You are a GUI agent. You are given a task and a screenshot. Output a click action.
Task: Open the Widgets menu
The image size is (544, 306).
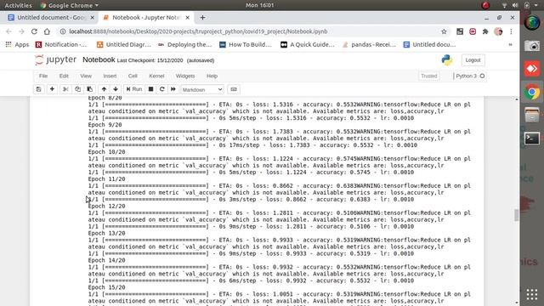[x=185, y=76]
